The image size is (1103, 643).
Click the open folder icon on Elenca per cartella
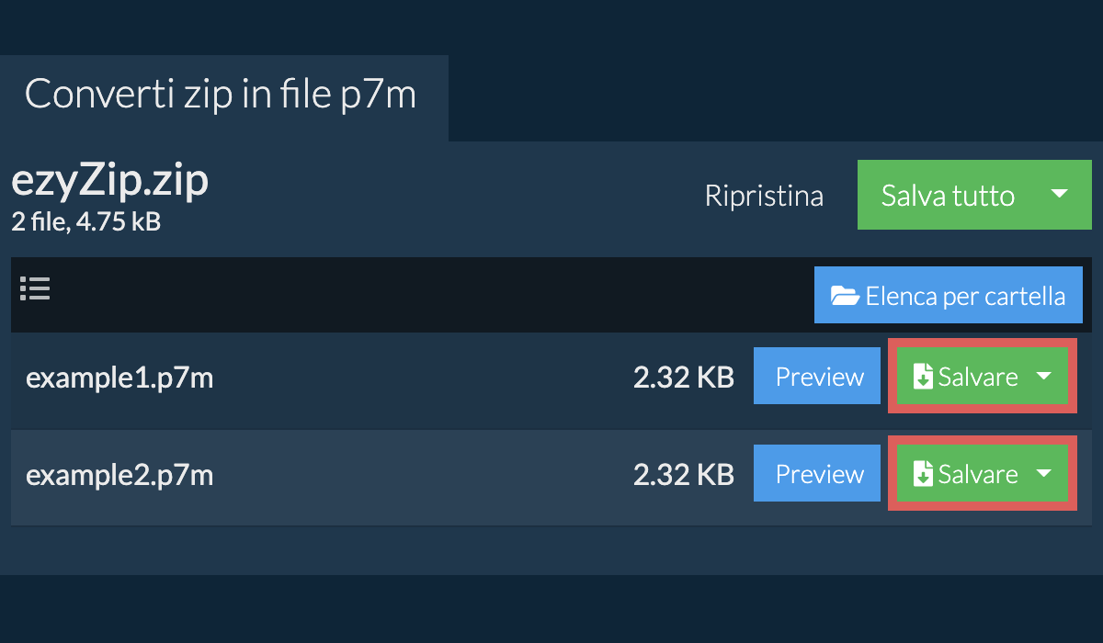pyautogui.click(x=845, y=295)
